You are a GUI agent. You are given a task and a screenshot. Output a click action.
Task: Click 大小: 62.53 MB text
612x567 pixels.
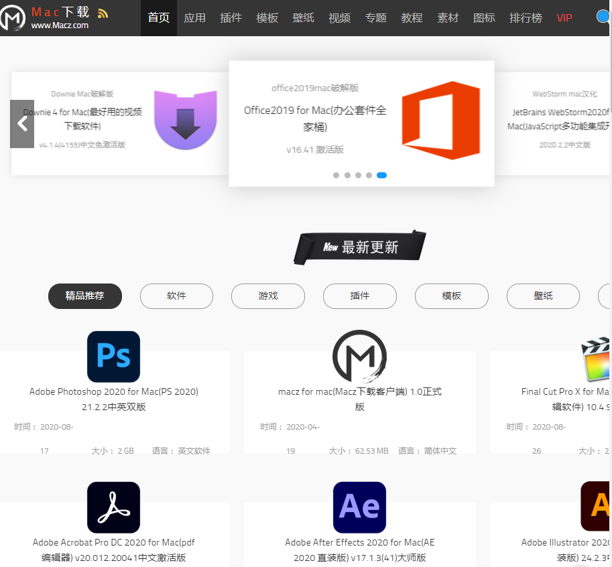[x=359, y=450]
